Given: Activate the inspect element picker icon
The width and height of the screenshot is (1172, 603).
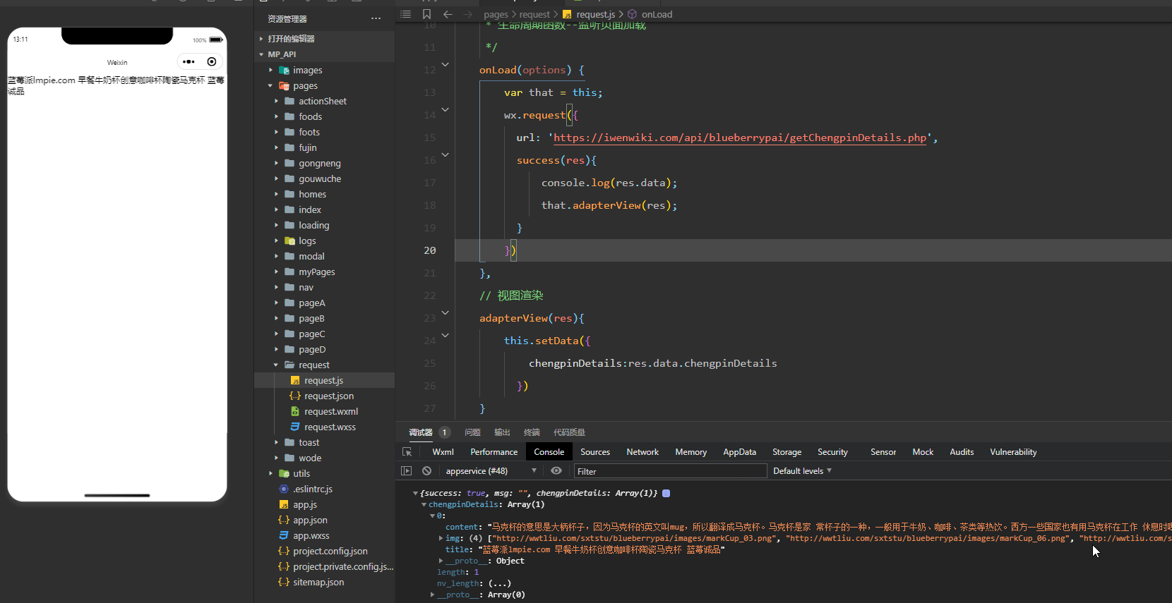Looking at the screenshot, I should (407, 452).
